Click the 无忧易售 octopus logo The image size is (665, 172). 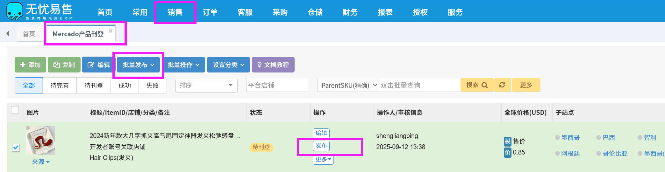[15, 11]
